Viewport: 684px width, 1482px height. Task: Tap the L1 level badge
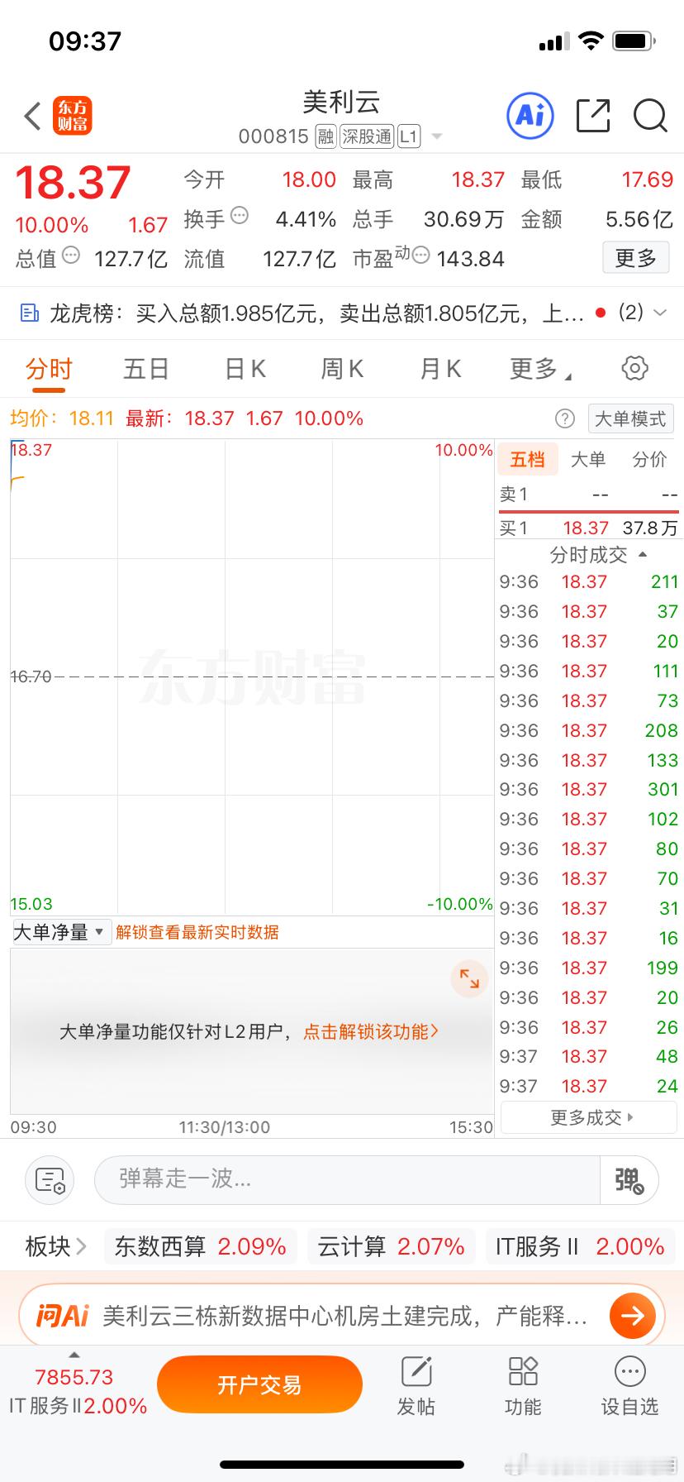409,136
